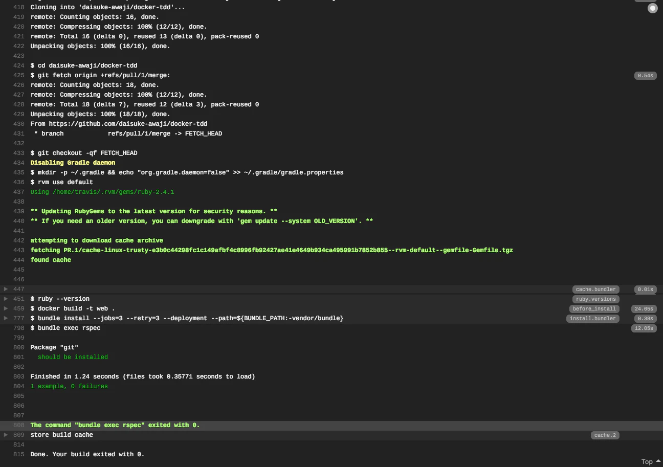Select line number 433 for git checkout
Screen dimensions: 664x467
tap(19, 153)
